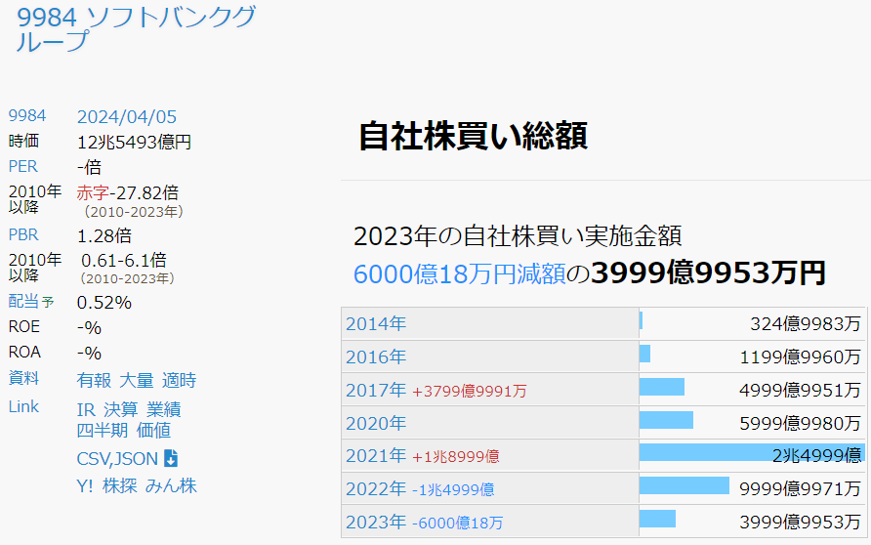The height and width of the screenshot is (545, 871).
Task: Open the 決算 earnings link
Action: click(120, 409)
